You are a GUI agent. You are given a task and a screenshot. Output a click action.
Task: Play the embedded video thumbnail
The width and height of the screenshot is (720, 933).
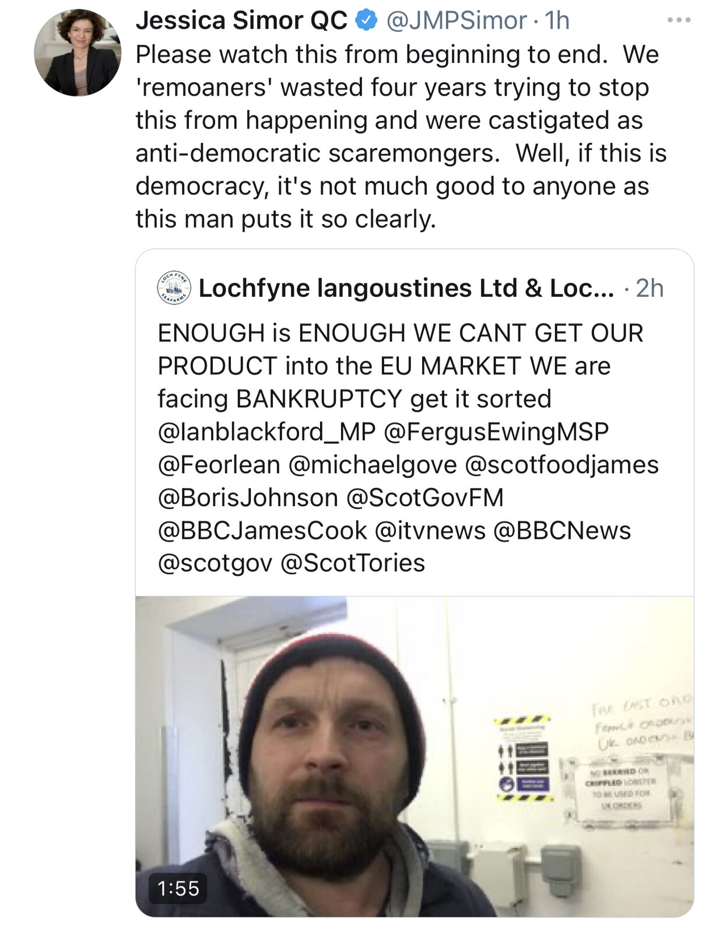(415, 756)
